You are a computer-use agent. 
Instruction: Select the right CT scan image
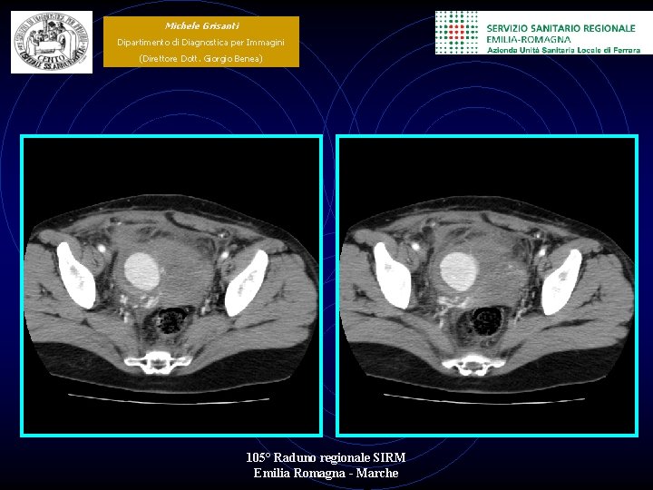tap(487, 286)
